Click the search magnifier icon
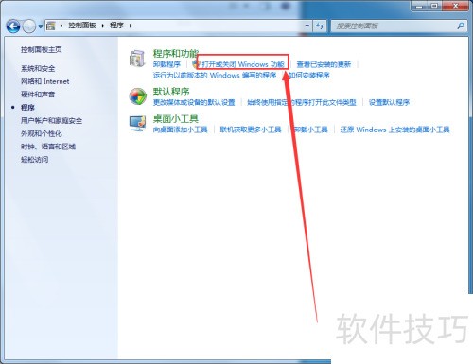Image resolution: width=473 pixels, height=364 pixels. click(x=461, y=26)
